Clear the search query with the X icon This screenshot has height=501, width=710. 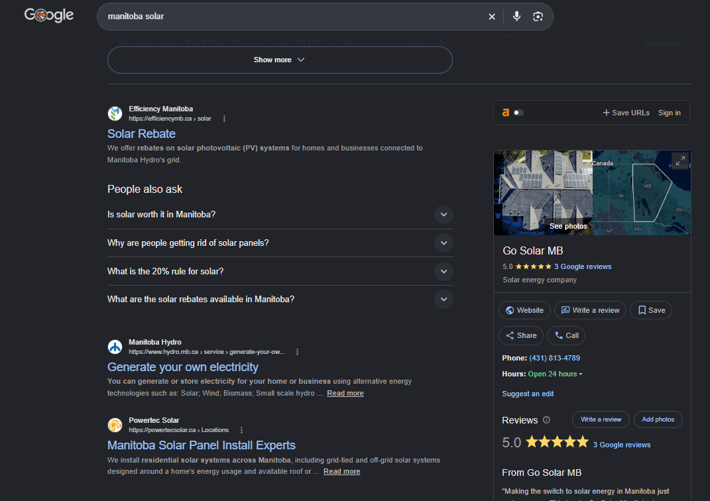pyautogui.click(x=492, y=17)
